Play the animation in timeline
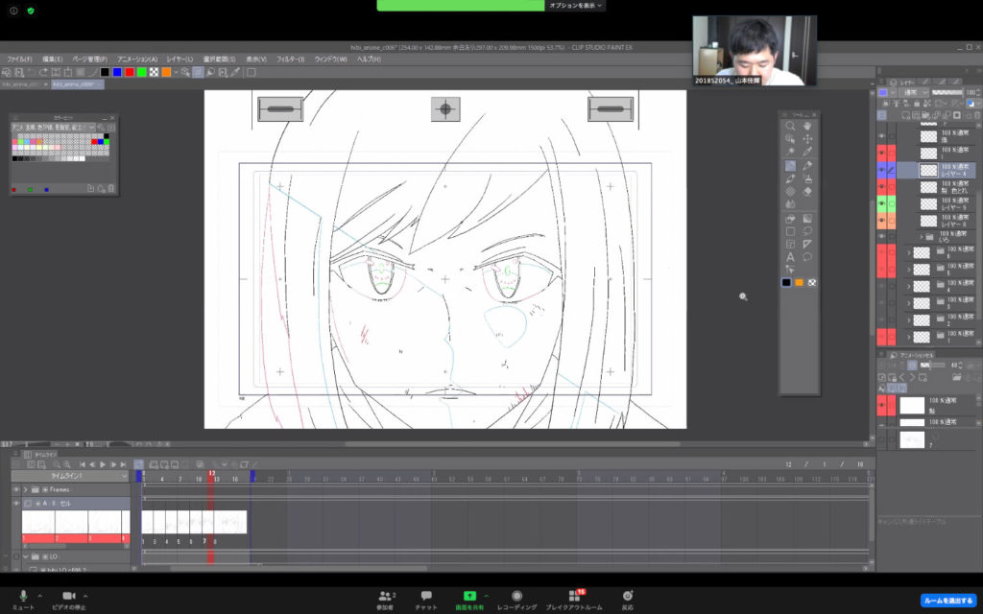Image resolution: width=983 pixels, height=614 pixels. (103, 464)
